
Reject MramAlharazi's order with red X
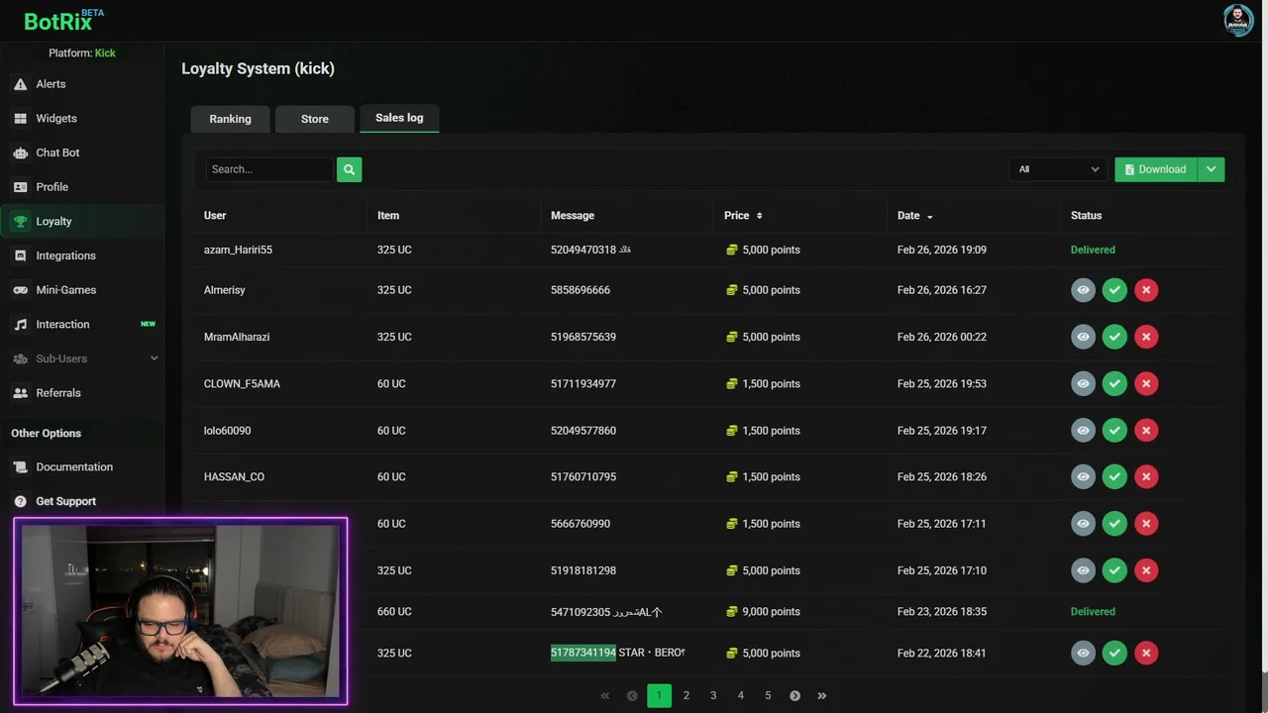1146,337
